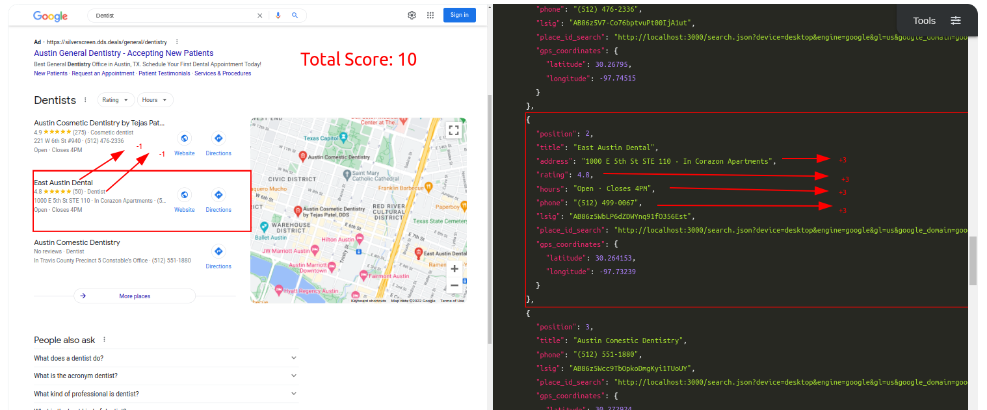The width and height of the screenshot is (987, 410).
Task: Expand the map to fullscreen
Action: pyautogui.click(x=454, y=130)
